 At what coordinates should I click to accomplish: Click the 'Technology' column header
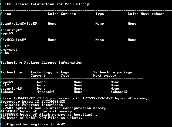[11, 72]
